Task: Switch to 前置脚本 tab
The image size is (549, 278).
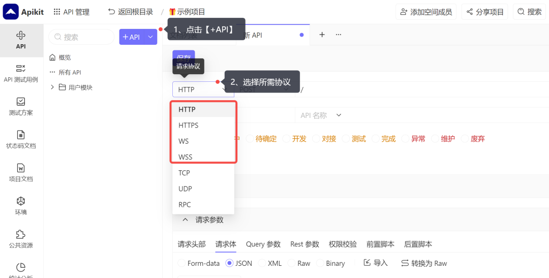Action: pos(381,244)
